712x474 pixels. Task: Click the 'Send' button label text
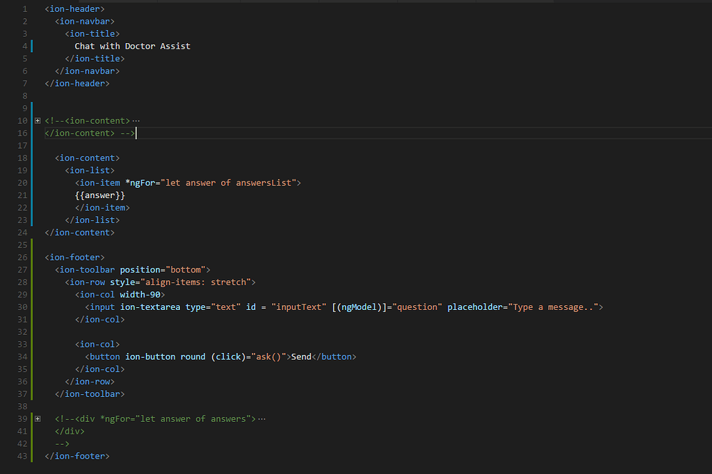[302, 357]
